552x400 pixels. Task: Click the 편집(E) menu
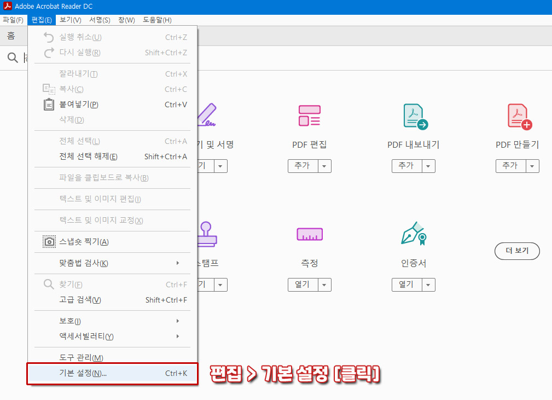(42, 20)
